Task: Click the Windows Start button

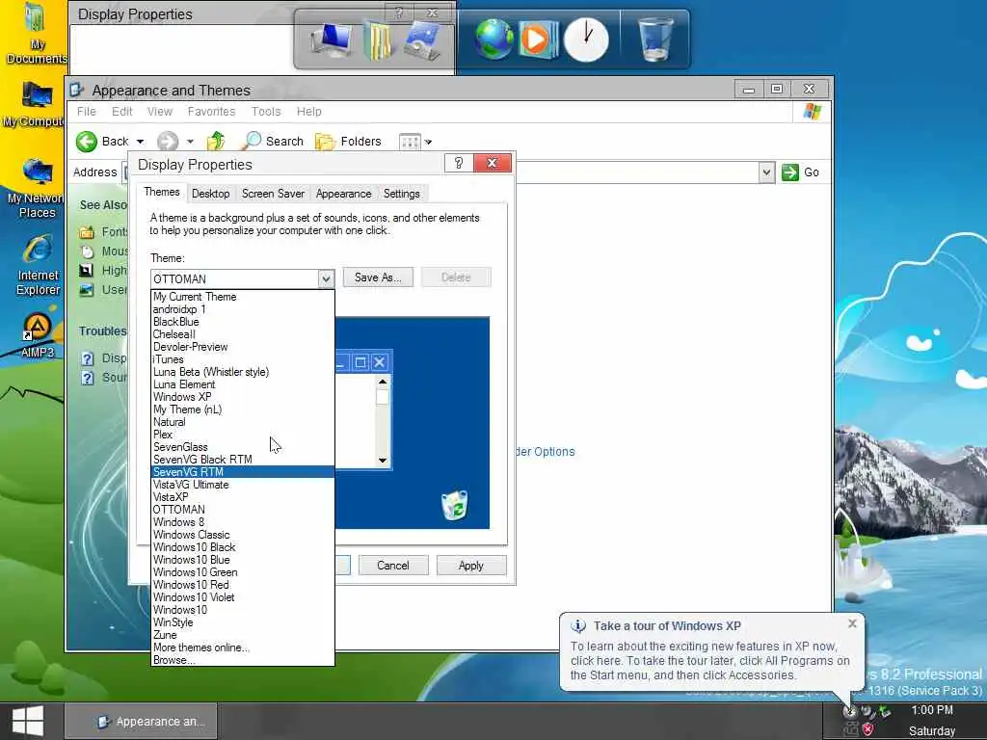Action: coord(28,721)
